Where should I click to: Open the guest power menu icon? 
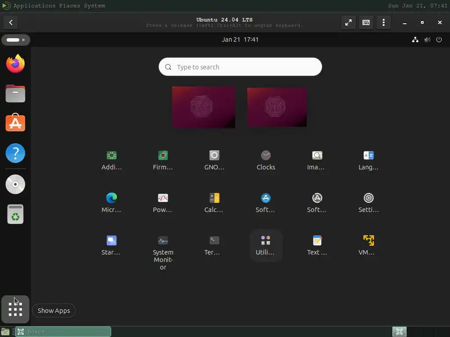pyautogui.click(x=439, y=40)
